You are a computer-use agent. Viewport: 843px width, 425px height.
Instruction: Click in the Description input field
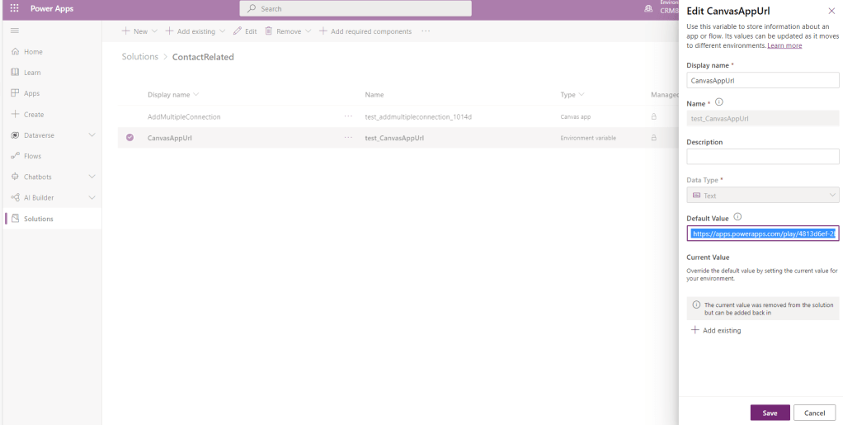(762, 157)
